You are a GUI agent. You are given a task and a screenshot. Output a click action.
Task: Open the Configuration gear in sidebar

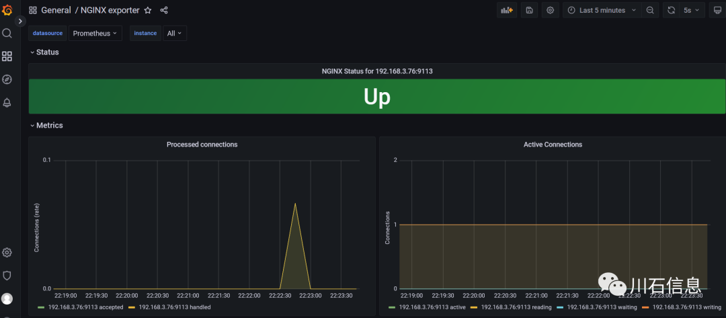tap(7, 252)
